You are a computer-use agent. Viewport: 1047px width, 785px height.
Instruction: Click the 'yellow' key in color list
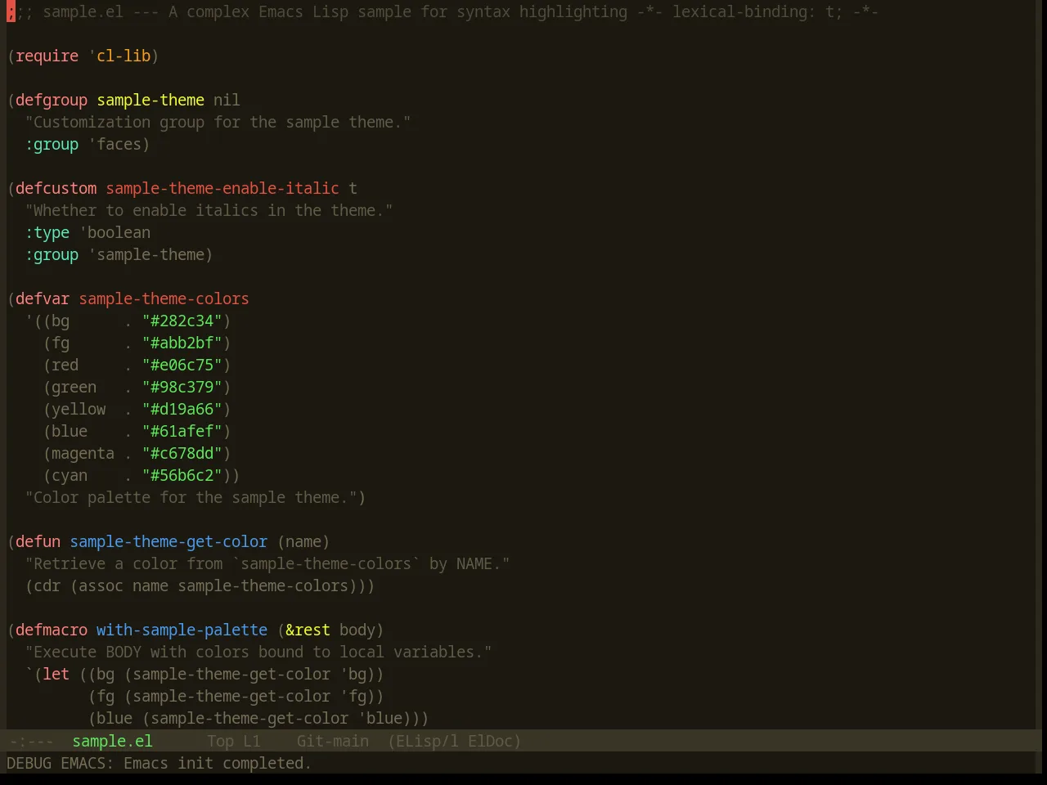79,409
